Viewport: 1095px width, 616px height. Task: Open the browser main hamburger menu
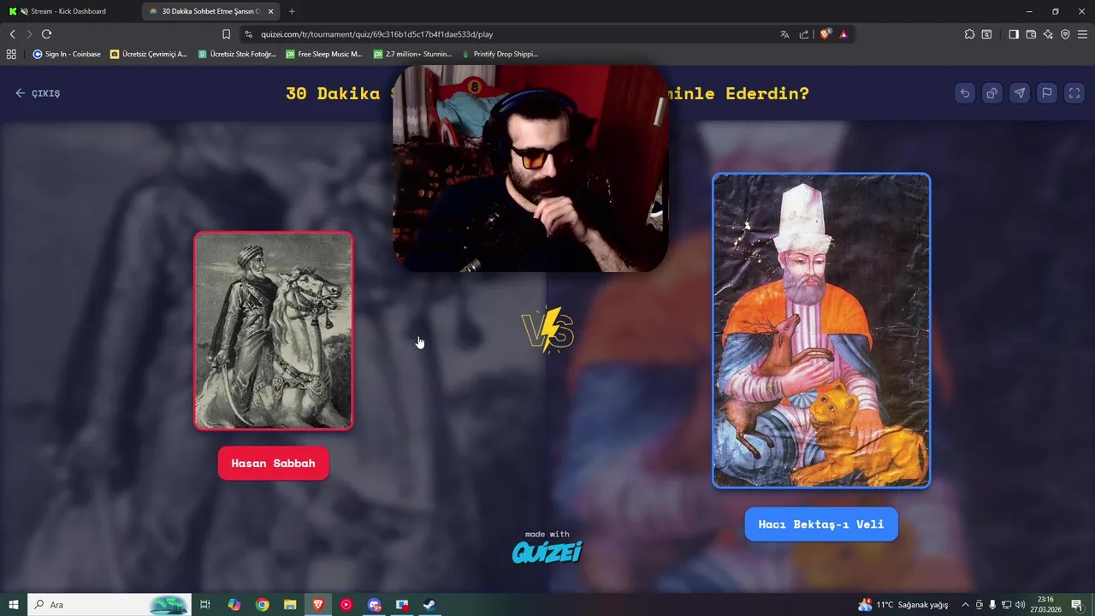tap(1082, 34)
